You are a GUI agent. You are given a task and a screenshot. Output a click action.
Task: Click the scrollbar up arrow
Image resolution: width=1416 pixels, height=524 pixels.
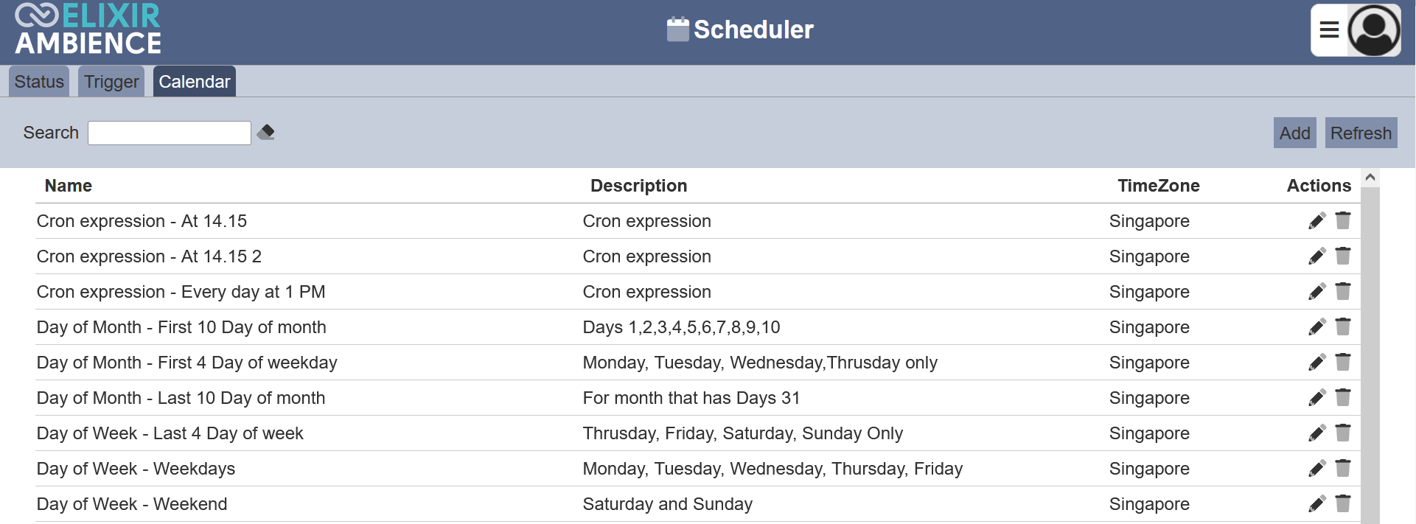(x=1370, y=178)
